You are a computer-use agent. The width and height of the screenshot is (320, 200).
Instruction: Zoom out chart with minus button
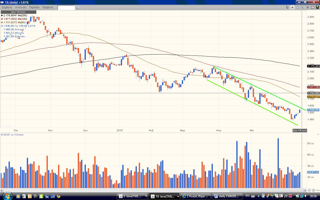tap(309, 190)
